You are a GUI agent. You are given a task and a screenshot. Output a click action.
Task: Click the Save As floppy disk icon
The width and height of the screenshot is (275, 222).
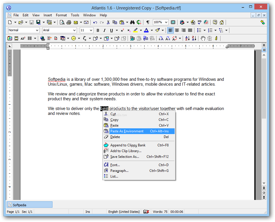(x=38, y=22)
